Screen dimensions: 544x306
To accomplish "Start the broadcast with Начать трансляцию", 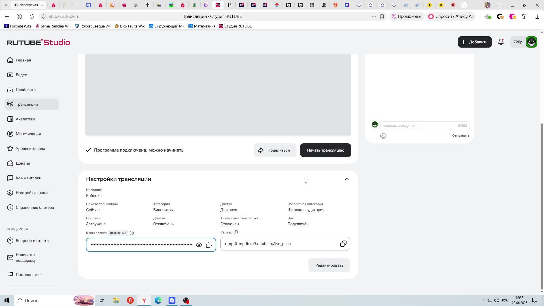I will click(x=326, y=150).
